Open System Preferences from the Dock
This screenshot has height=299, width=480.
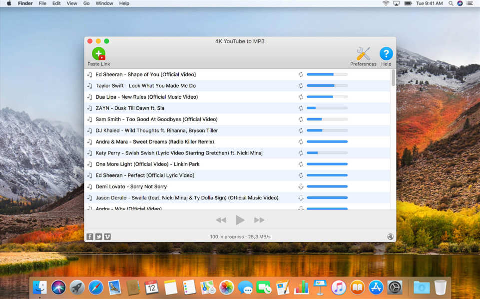point(395,288)
